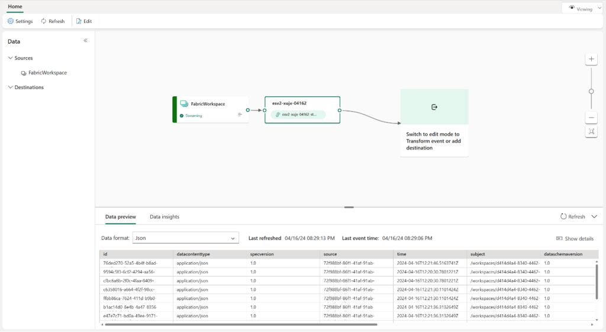Select id cell starting b1ac14d0

tap(136, 307)
